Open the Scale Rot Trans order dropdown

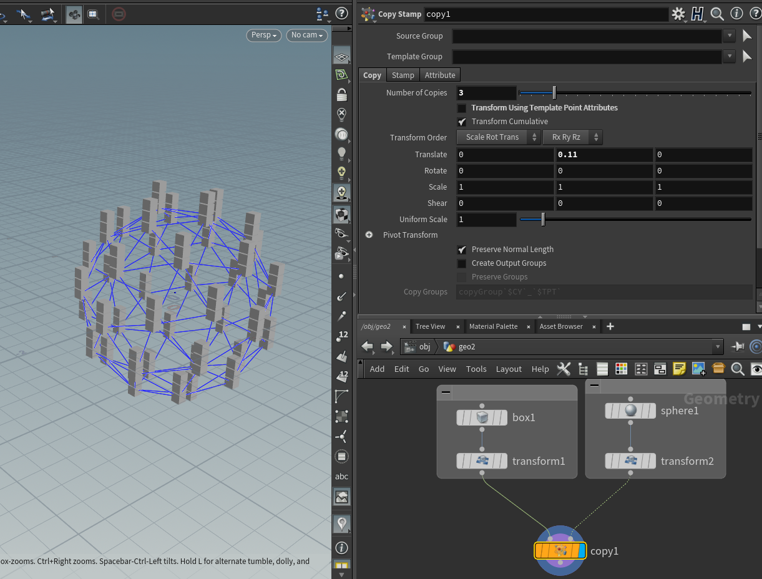[x=498, y=137]
